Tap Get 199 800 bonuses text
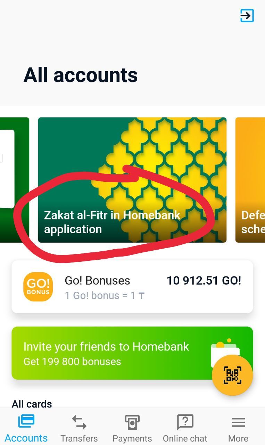 (x=72, y=362)
